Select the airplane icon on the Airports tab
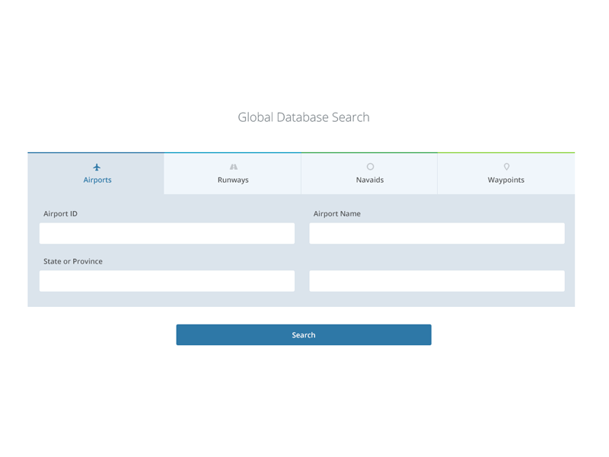609x457 pixels. (97, 167)
